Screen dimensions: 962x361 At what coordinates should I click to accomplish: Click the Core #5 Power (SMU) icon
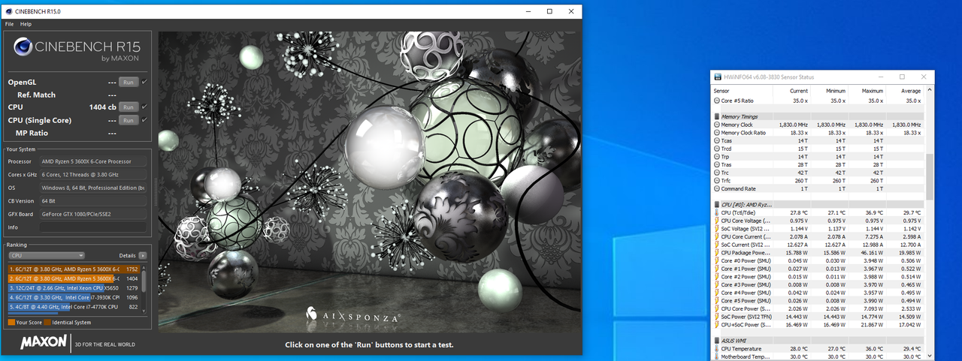coord(716,301)
